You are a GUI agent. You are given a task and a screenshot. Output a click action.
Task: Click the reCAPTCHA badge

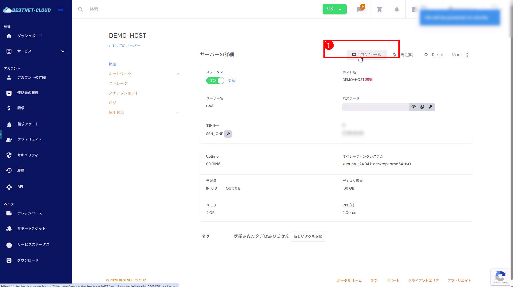pyautogui.click(x=500, y=277)
